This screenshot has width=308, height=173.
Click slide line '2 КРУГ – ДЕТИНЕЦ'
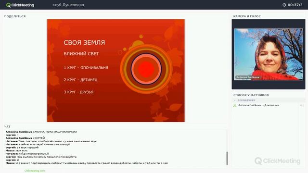coord(80,80)
